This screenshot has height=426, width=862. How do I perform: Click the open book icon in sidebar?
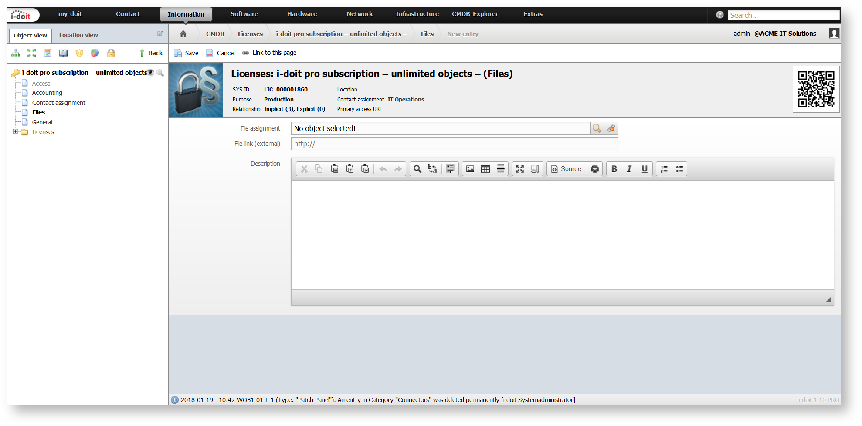tap(63, 53)
